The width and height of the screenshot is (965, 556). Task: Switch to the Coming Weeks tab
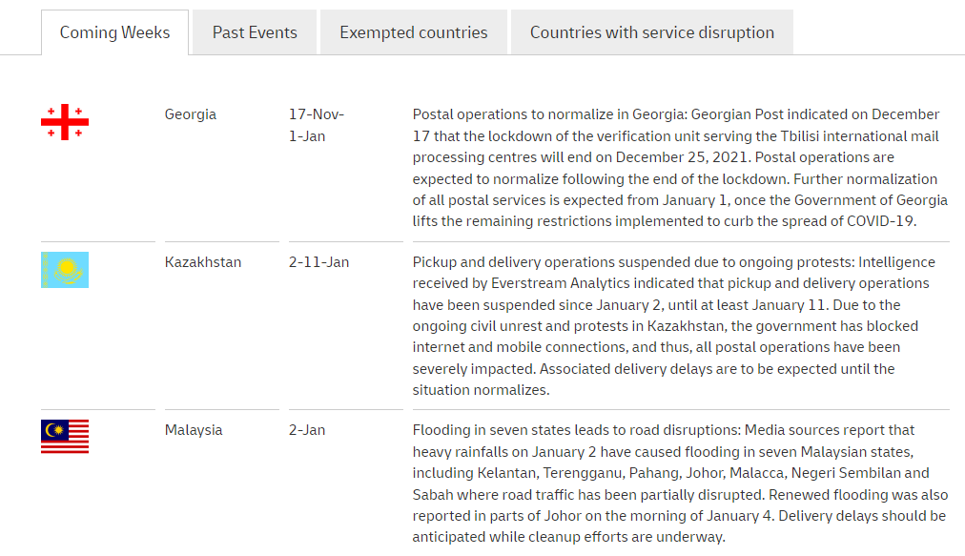click(114, 32)
